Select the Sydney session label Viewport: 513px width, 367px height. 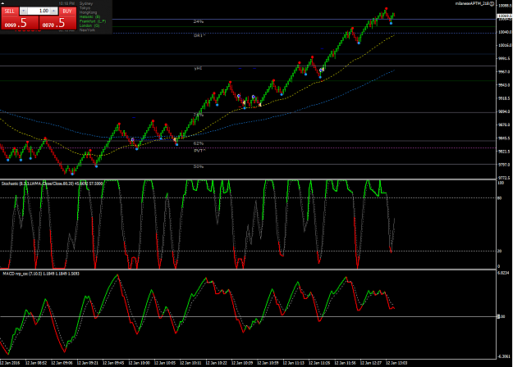pyautogui.click(x=86, y=3)
